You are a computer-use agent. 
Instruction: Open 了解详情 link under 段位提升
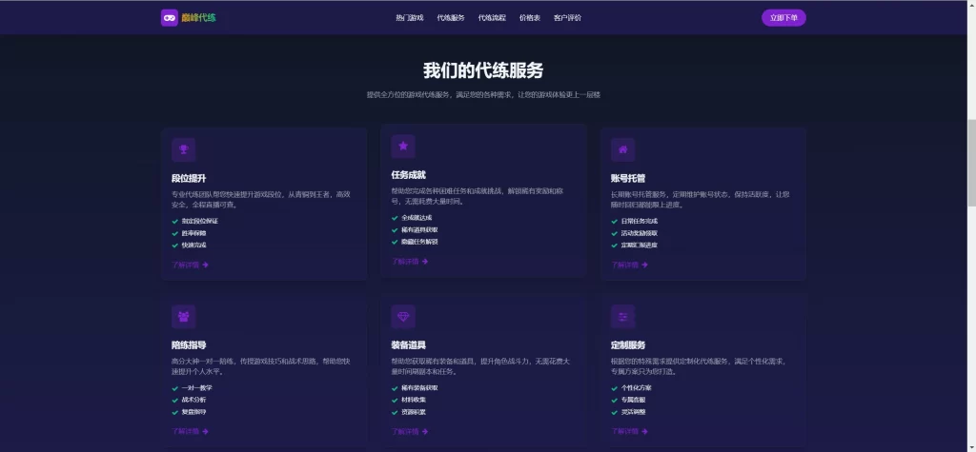(190, 265)
